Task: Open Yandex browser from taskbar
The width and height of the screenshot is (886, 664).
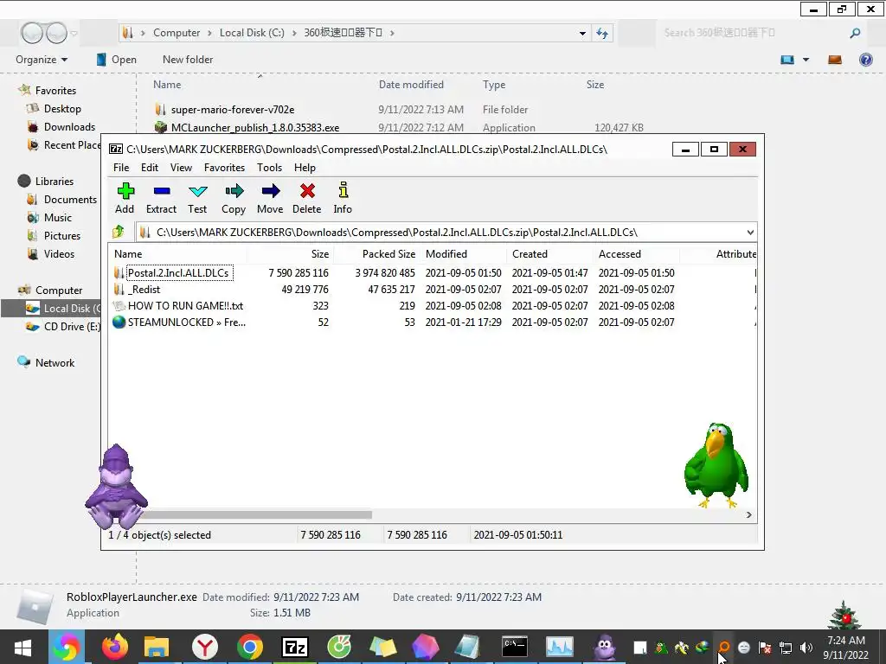Action: [x=204, y=647]
